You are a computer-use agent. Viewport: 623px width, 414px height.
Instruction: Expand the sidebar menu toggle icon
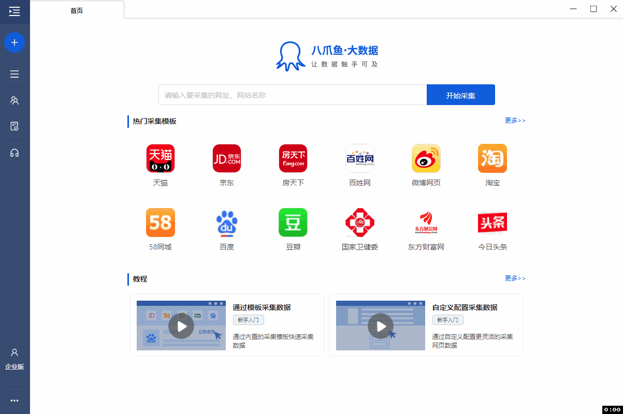coord(15,11)
